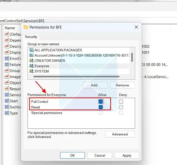This screenshot has width=177, height=165.
Task: Click the Account Unknown entry icon
Action: tap(32, 55)
